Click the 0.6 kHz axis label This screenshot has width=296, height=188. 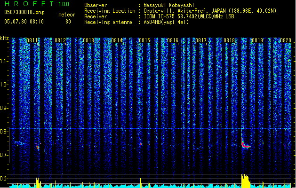(x=4, y=179)
